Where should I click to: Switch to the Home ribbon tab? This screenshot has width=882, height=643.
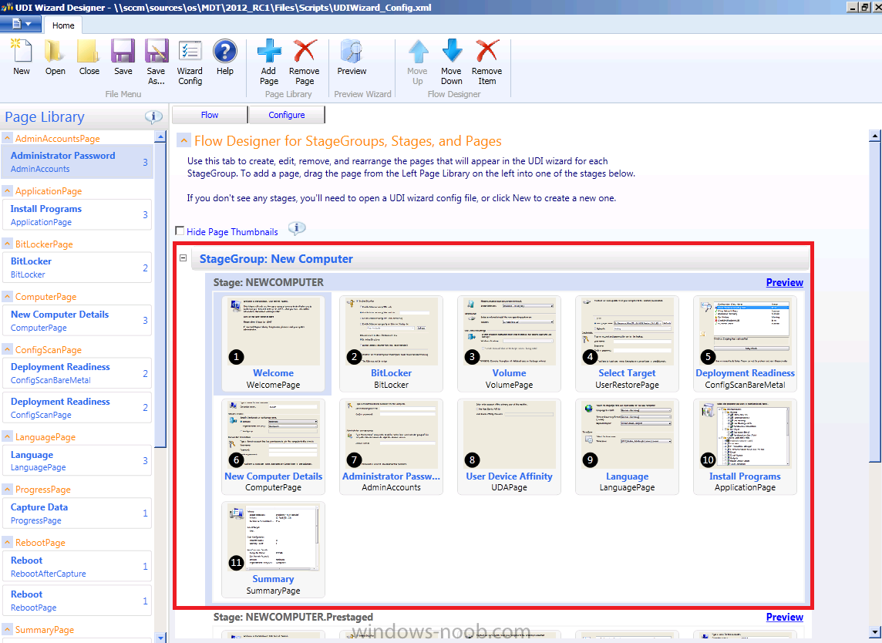point(63,25)
